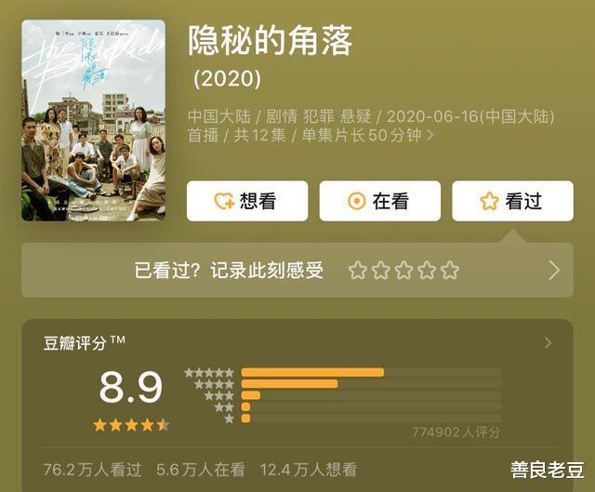This screenshot has height=492, width=595.
Task: Open the 12.4万人想看 list
Action: [309, 470]
